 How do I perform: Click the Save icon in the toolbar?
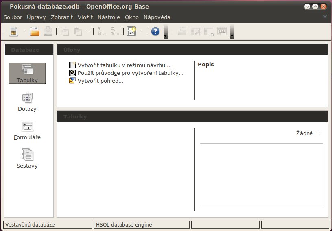point(48,32)
